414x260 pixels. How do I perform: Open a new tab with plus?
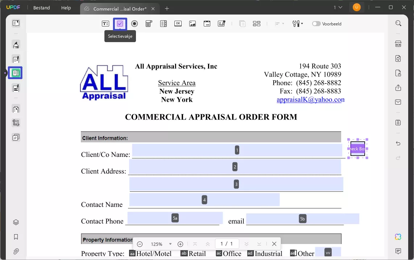click(x=167, y=9)
